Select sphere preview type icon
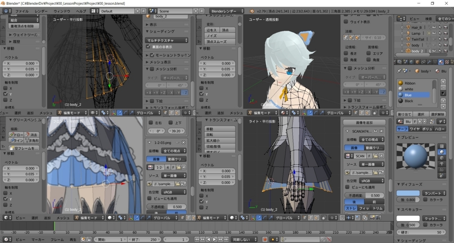This screenshot has height=243, width=454. 442,152
